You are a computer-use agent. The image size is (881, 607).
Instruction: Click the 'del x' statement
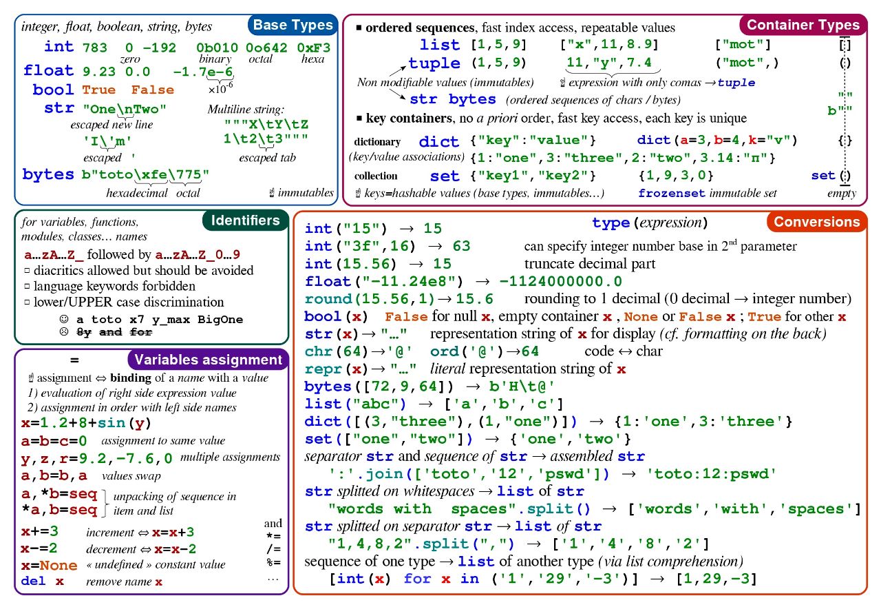pyautogui.click(x=43, y=582)
